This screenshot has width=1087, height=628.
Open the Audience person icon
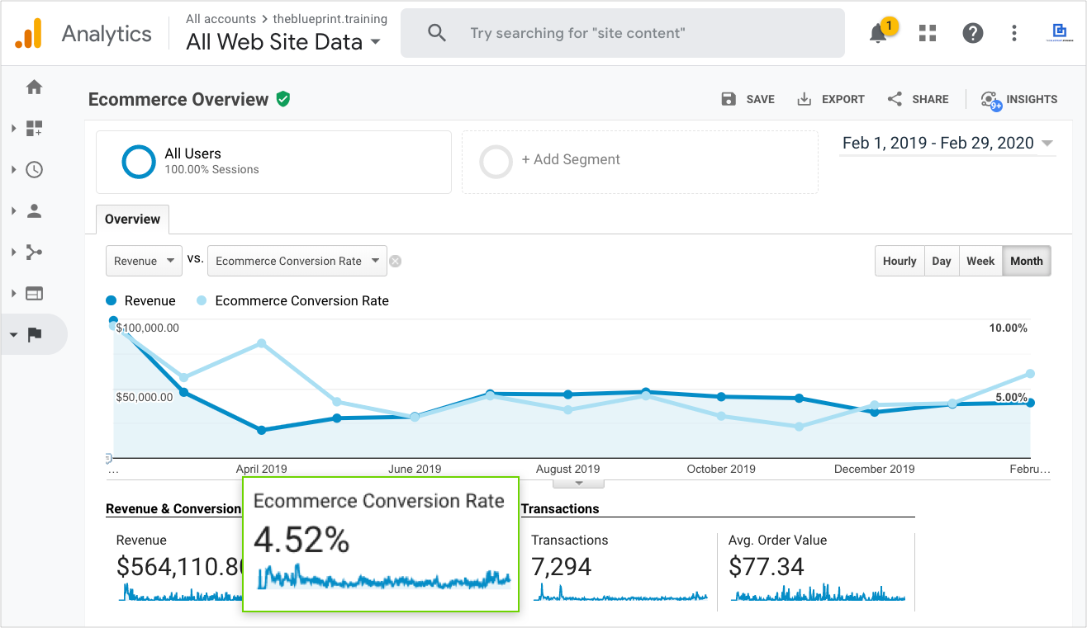[34, 210]
